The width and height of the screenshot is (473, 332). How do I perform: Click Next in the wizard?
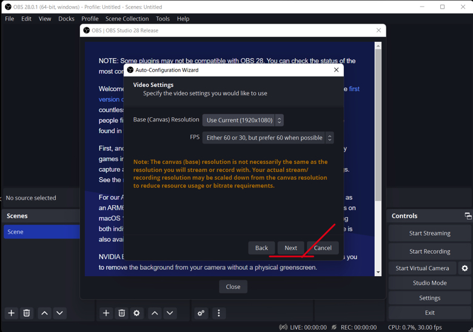[x=291, y=248]
